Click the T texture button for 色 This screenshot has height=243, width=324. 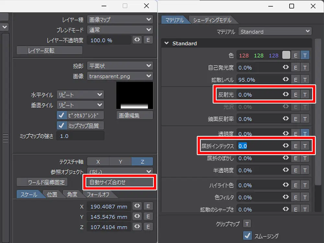coord(305,55)
